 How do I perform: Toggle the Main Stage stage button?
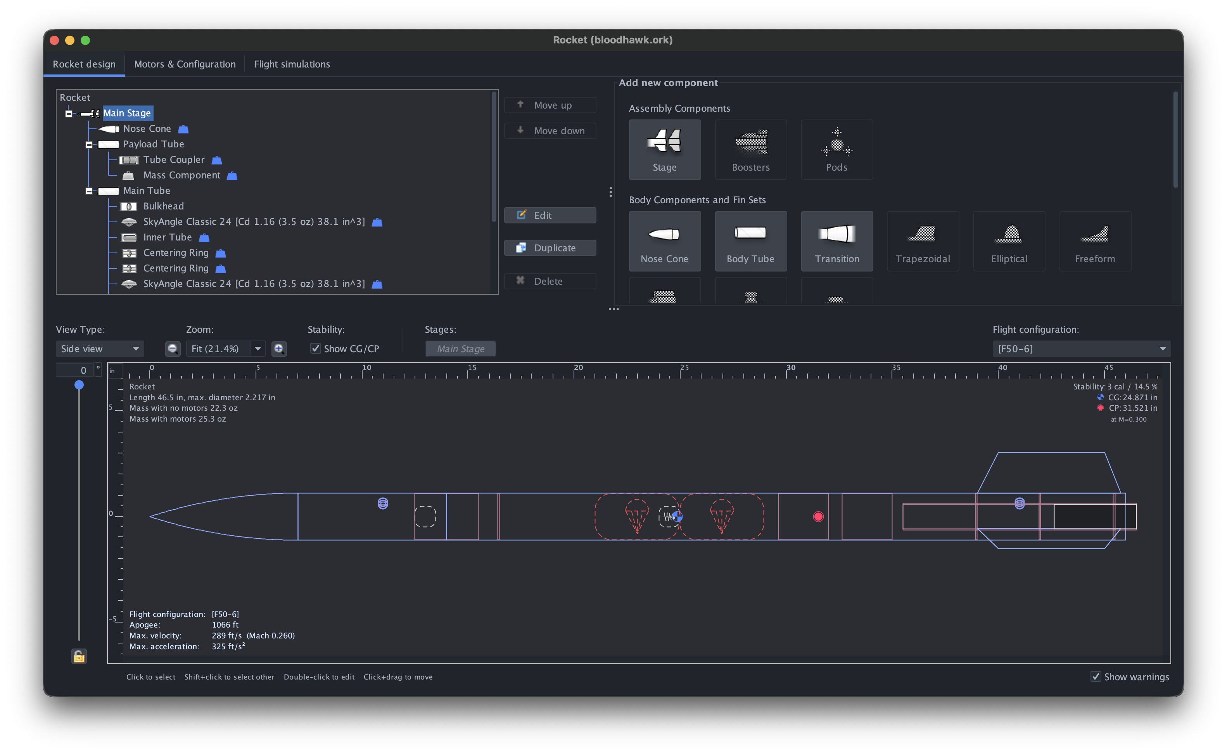(461, 349)
